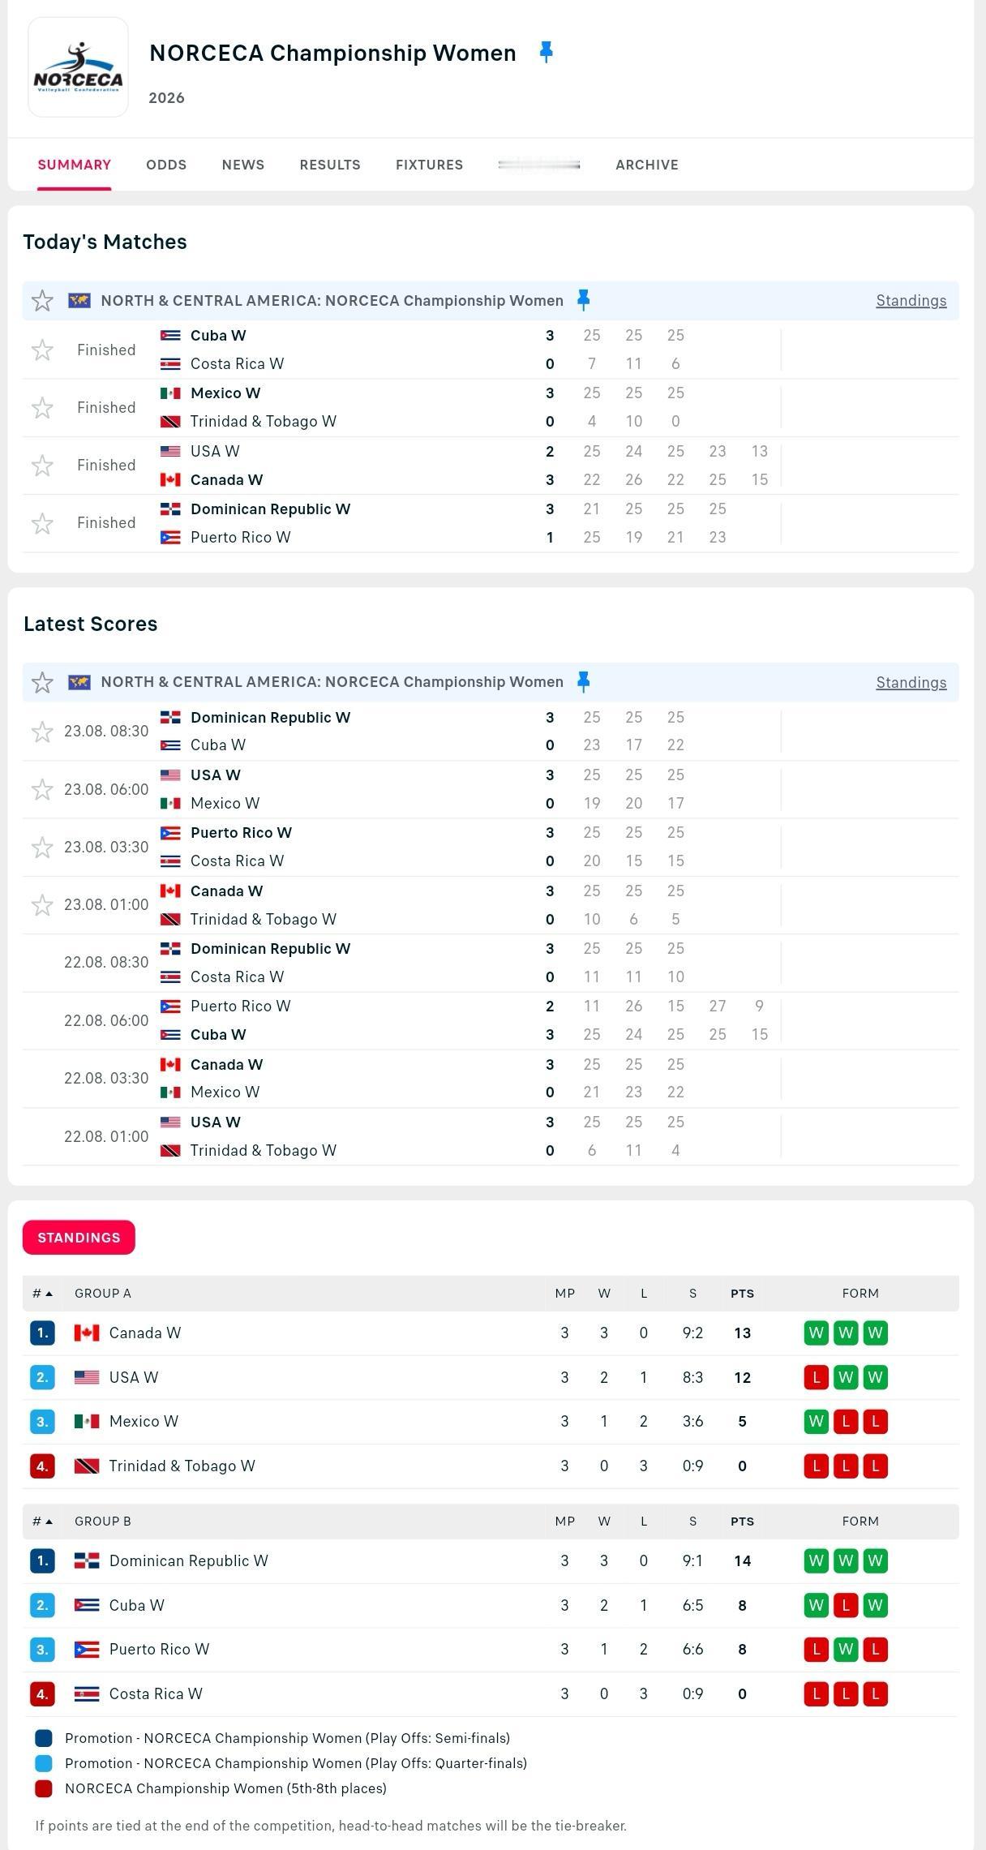Viewport: 986px width, 1850px height.
Task: Click the NORCECA logo thumbnail
Action: click(x=78, y=67)
